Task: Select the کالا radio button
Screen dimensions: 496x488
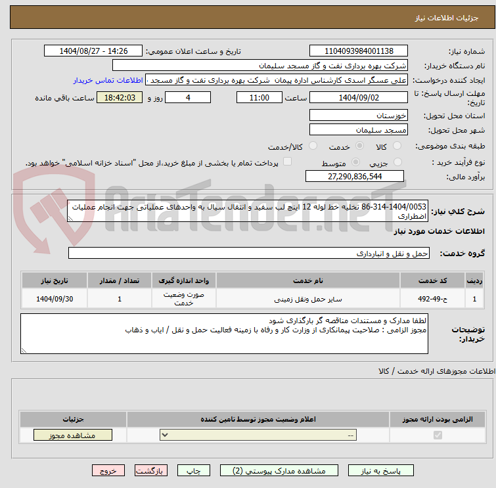Action: pyautogui.click(x=397, y=146)
